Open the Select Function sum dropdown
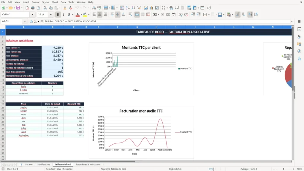Screen dimensions: 304x171 coord(38,21)
